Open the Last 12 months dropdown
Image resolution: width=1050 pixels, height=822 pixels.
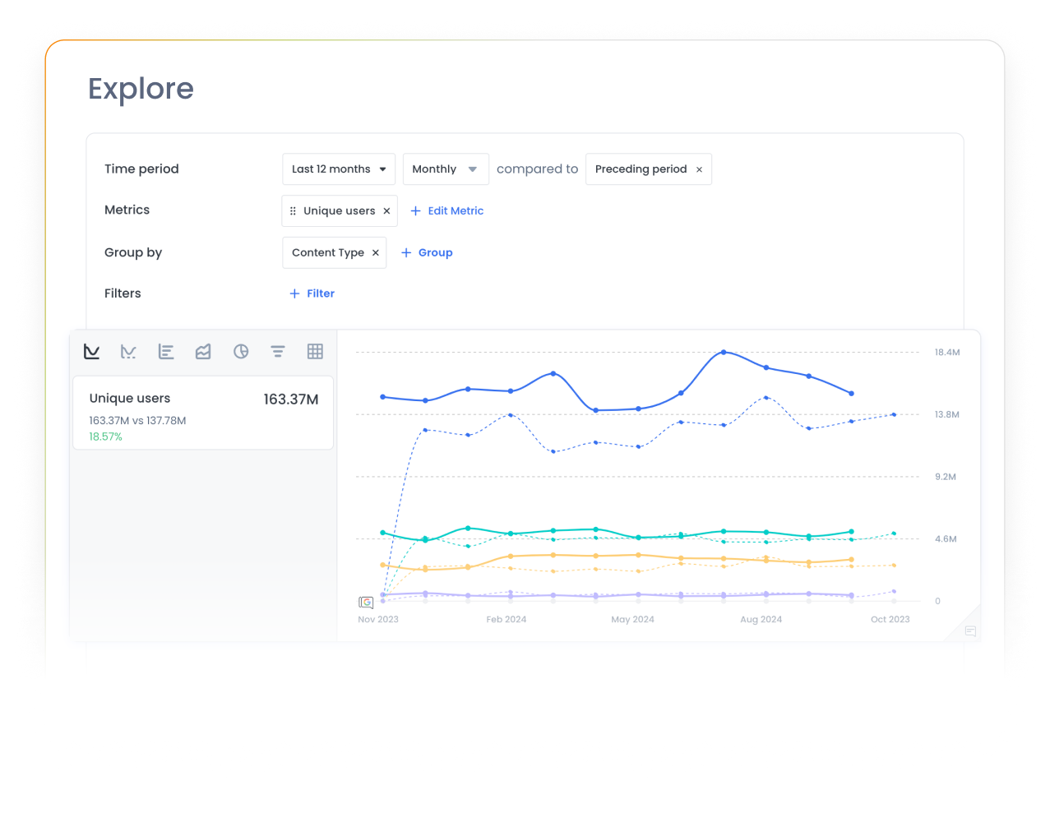pyautogui.click(x=338, y=169)
